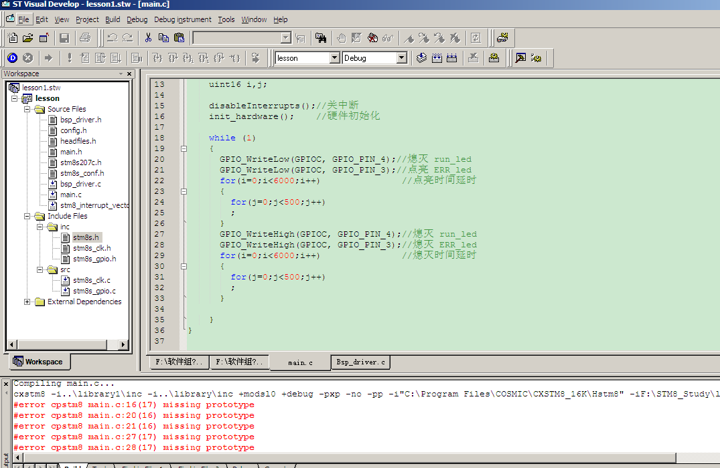Expand External Dependencies folder
Screen dimensions: 720x468
pyautogui.click(x=27, y=302)
